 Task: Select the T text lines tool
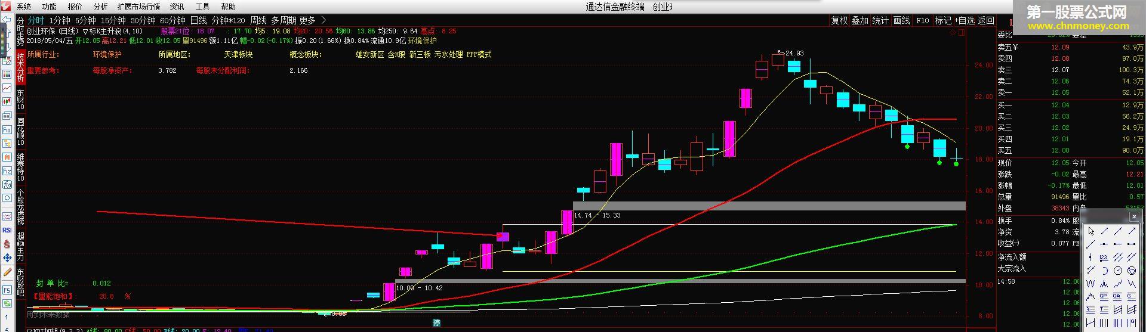tap(1104, 309)
